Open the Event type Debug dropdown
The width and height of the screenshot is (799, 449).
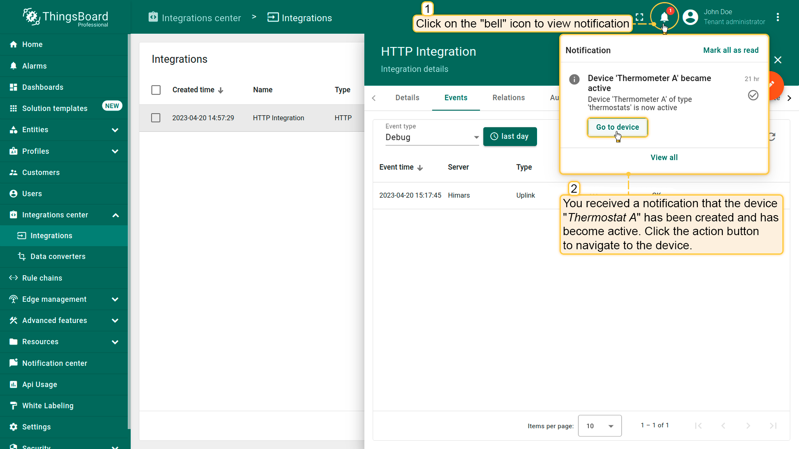point(432,137)
